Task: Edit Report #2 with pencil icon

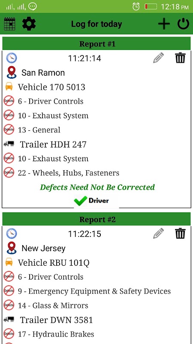Action: (x=158, y=233)
